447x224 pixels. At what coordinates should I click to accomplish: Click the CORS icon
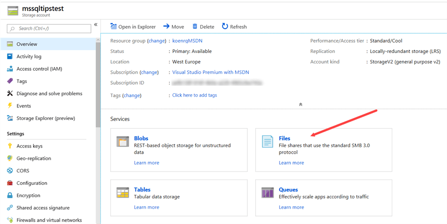pos(10,171)
